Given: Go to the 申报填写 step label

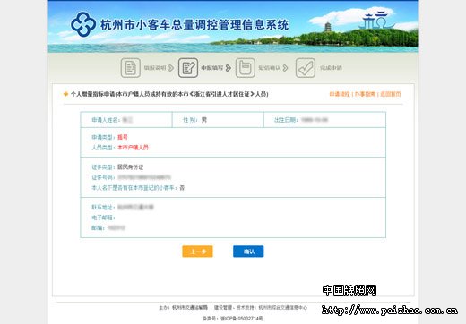Looking at the screenshot, I should click(x=212, y=68).
